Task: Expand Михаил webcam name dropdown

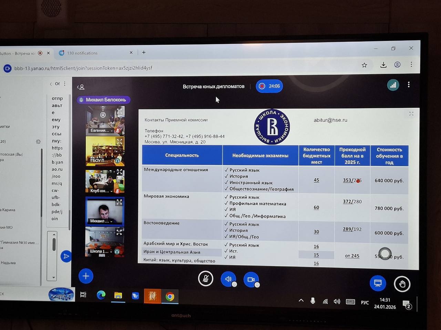Action: [111, 221]
